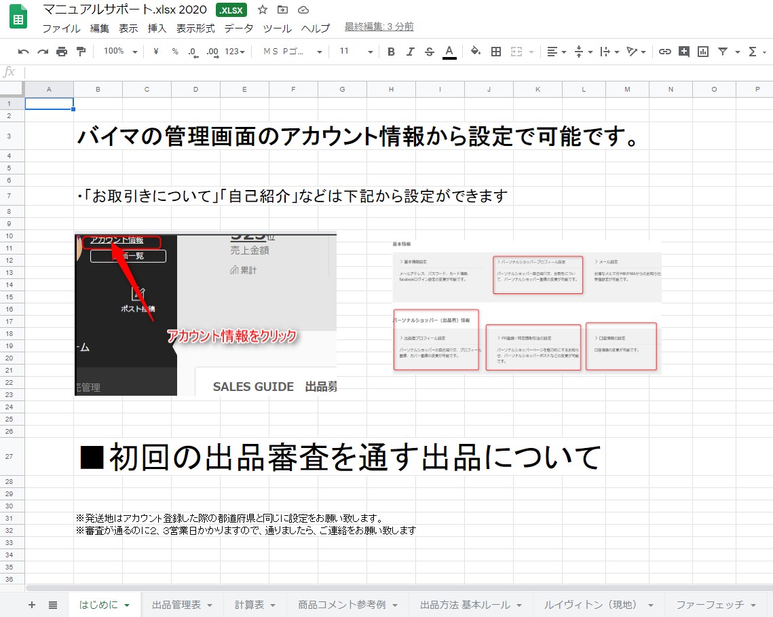Click the 基本情報 settings screenshot image
Viewport: 773px width, 617px height.
point(527,306)
